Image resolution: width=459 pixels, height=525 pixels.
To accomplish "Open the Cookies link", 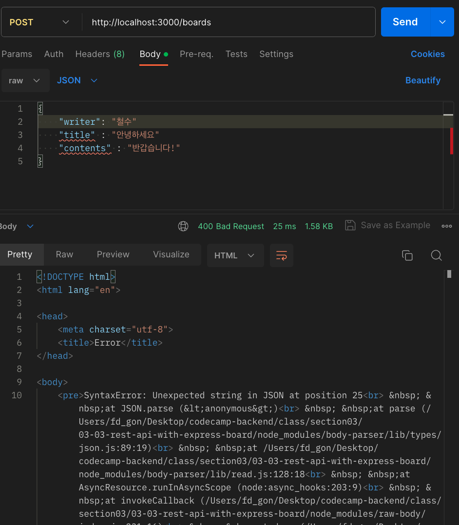I will click(x=427, y=54).
